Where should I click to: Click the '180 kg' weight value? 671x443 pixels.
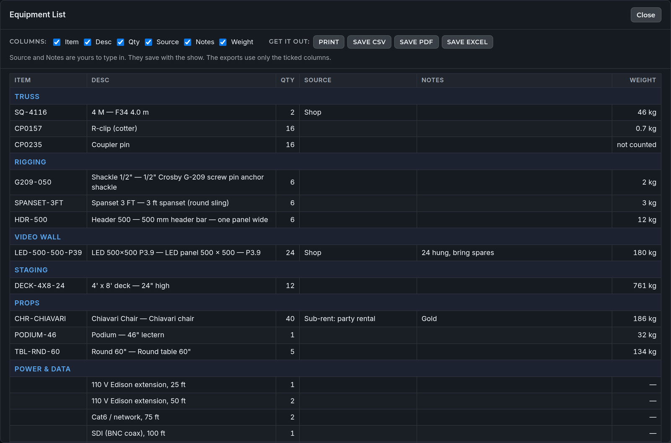pos(645,253)
